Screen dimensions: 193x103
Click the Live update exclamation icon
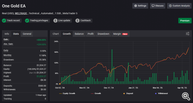55,20
